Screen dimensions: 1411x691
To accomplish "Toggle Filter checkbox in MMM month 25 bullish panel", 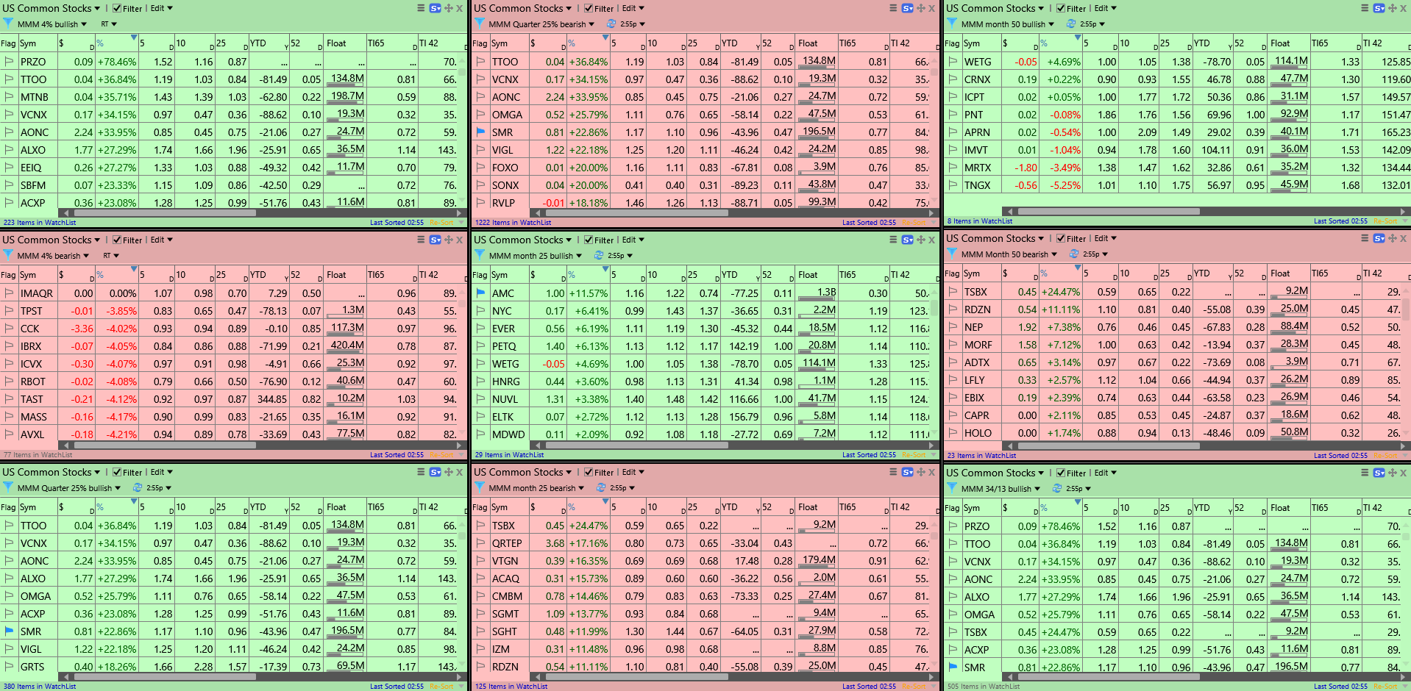I will pos(589,240).
